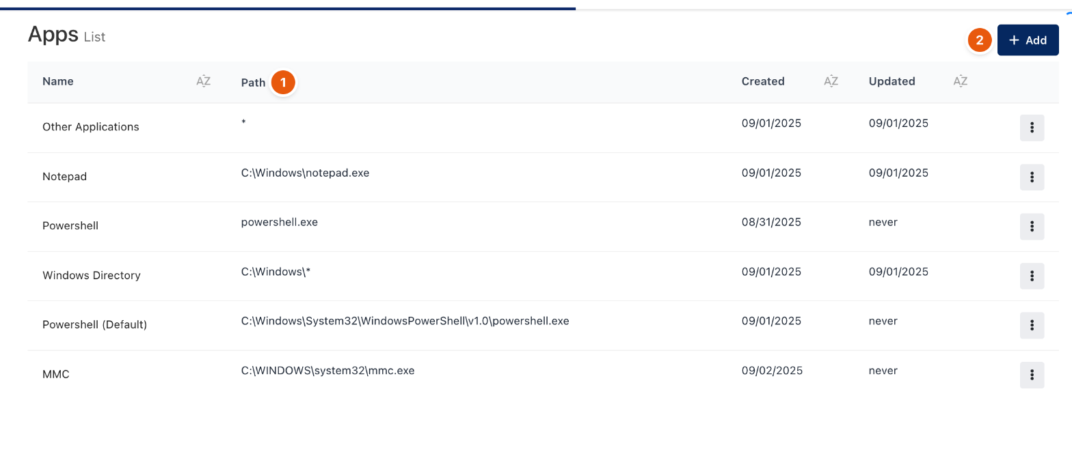The height and width of the screenshot is (469, 1072).
Task: Click the Created column header
Action: pyautogui.click(x=763, y=81)
